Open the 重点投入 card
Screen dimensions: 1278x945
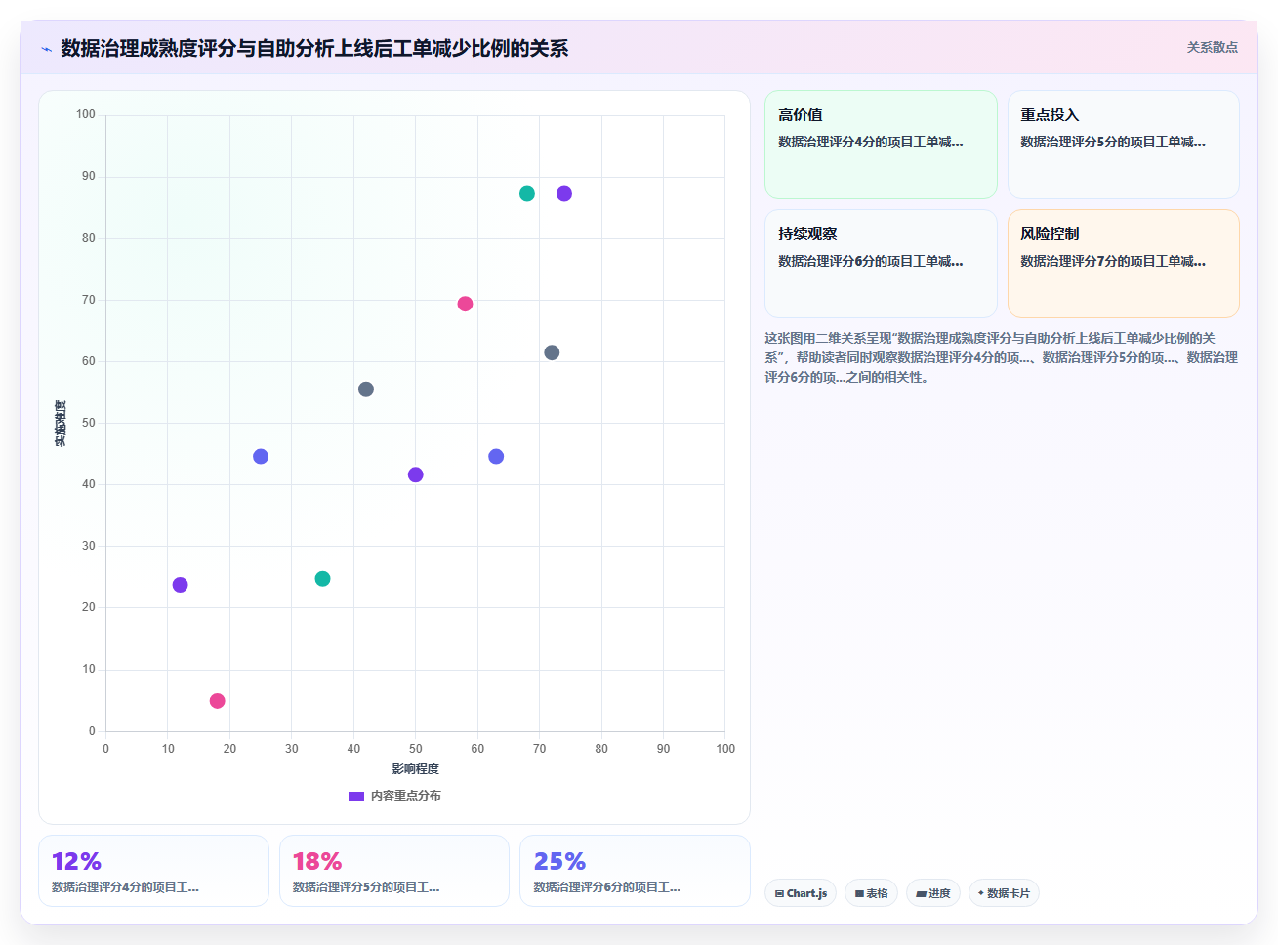click(1123, 144)
